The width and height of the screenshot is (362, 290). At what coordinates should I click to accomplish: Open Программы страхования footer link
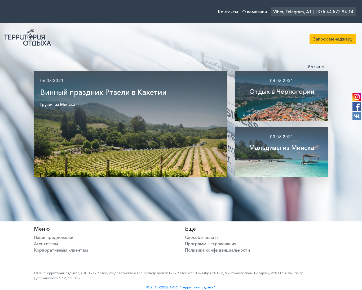point(211,244)
